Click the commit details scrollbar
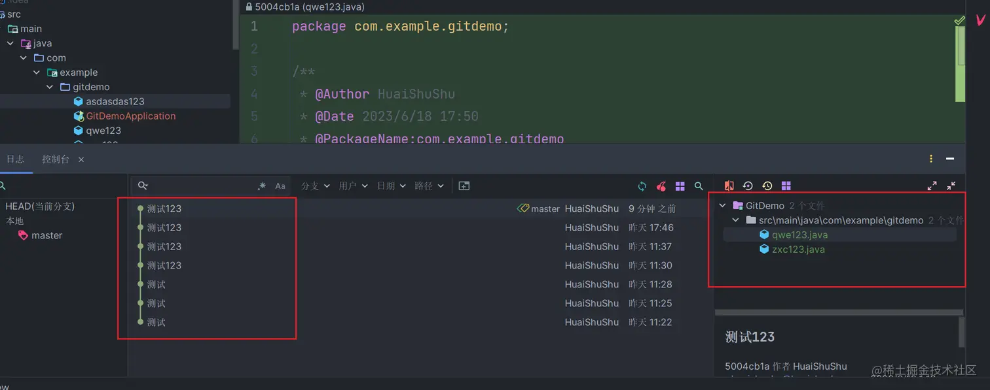 [961, 333]
